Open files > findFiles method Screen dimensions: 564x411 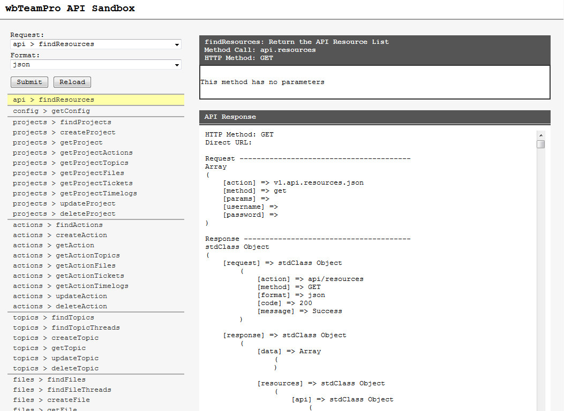[x=49, y=380]
